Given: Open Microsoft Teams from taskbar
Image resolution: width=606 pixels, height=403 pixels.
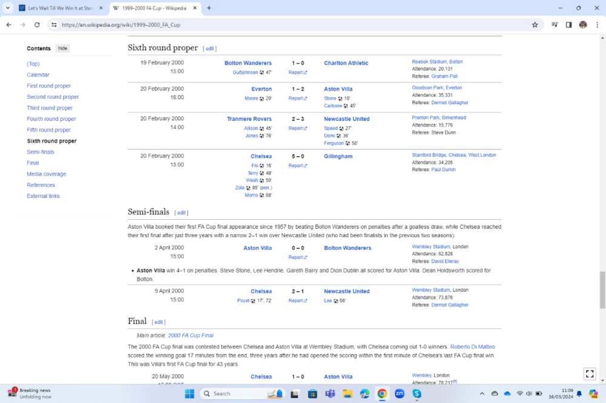Looking at the screenshot, I should click(330, 394).
